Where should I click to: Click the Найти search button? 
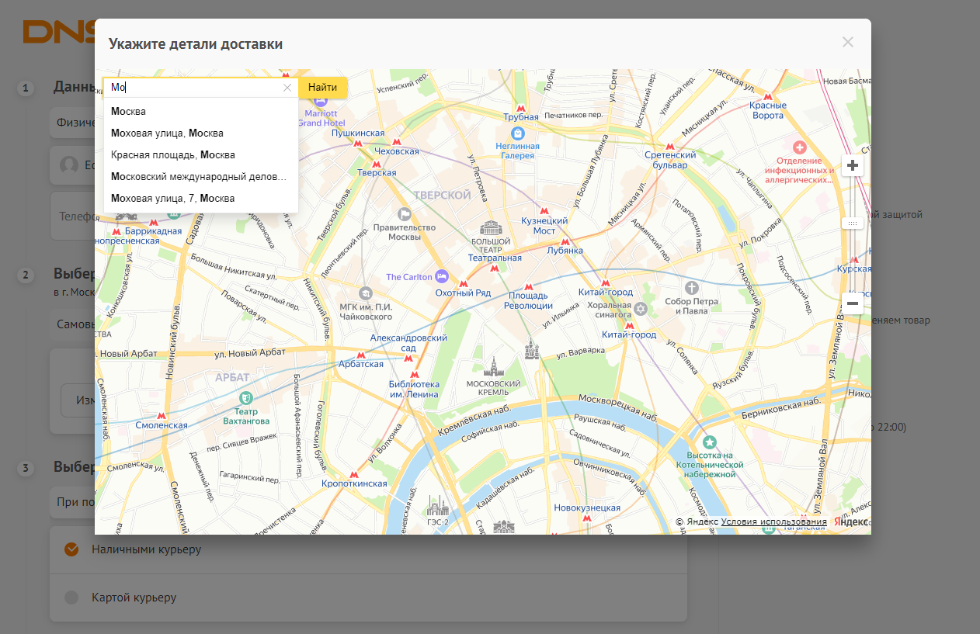coord(322,88)
